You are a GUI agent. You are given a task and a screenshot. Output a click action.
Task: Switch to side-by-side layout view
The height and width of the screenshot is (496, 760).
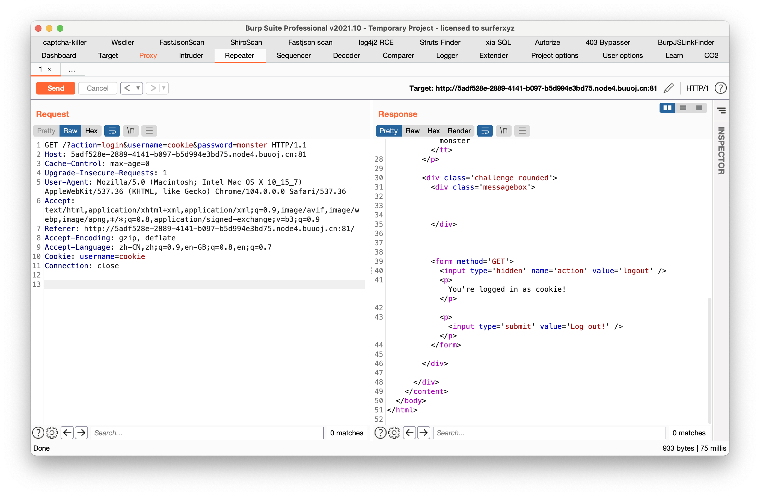(x=667, y=108)
